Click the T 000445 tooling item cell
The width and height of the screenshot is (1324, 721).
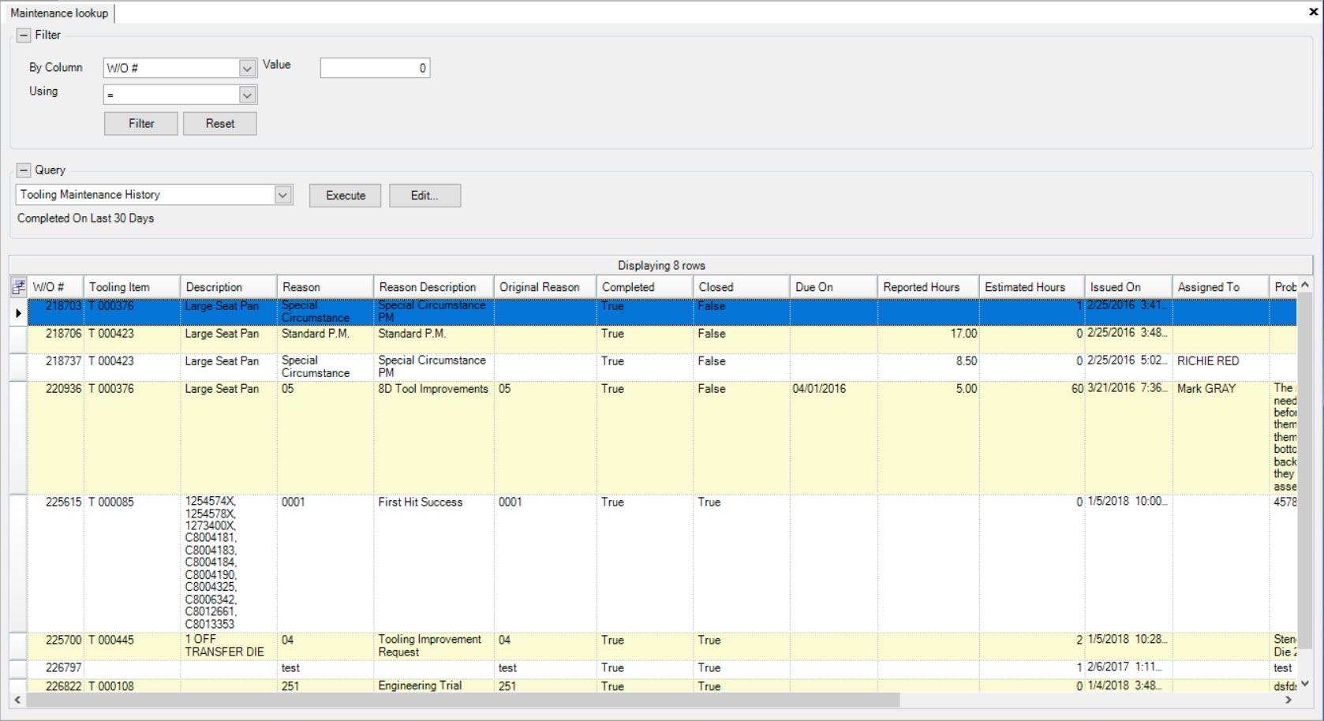(132, 646)
